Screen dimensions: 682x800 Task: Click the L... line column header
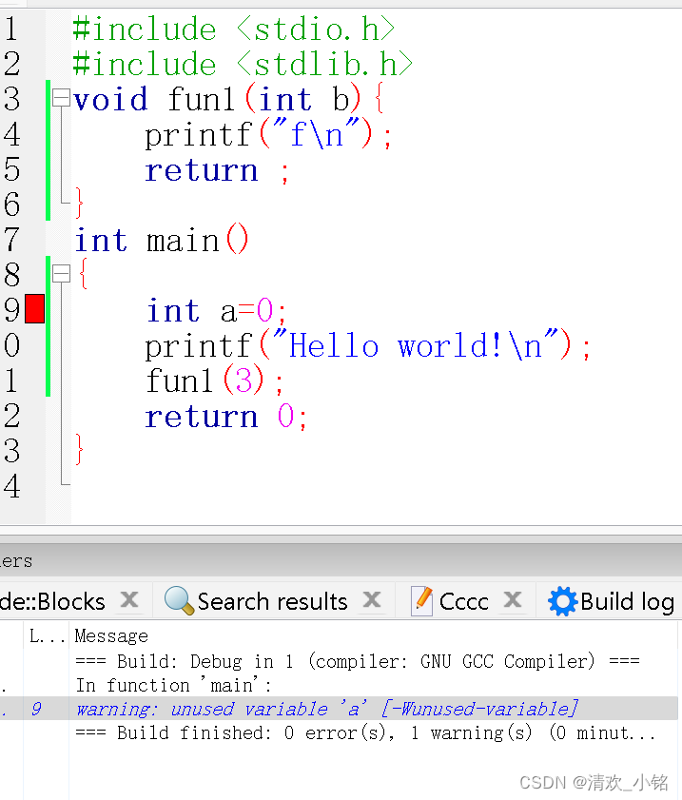(x=47, y=635)
